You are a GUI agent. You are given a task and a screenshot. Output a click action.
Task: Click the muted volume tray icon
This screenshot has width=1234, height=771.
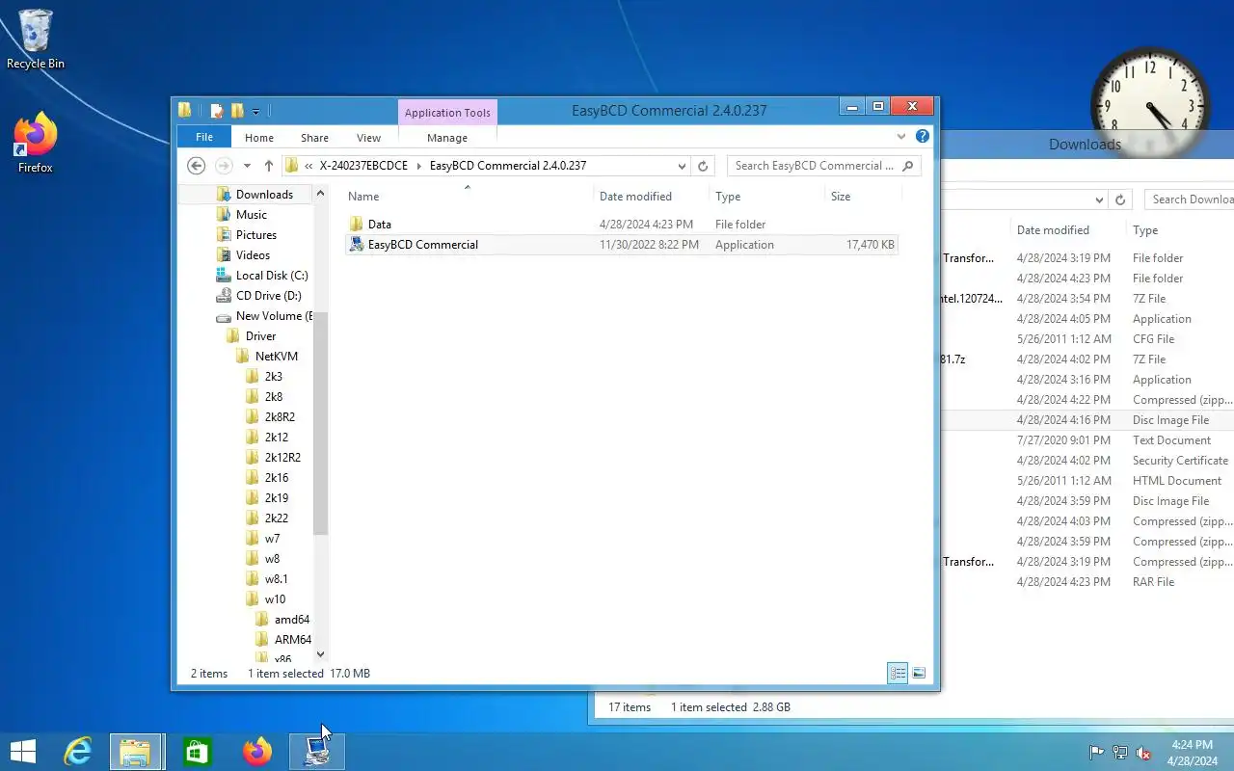pos(1143,753)
